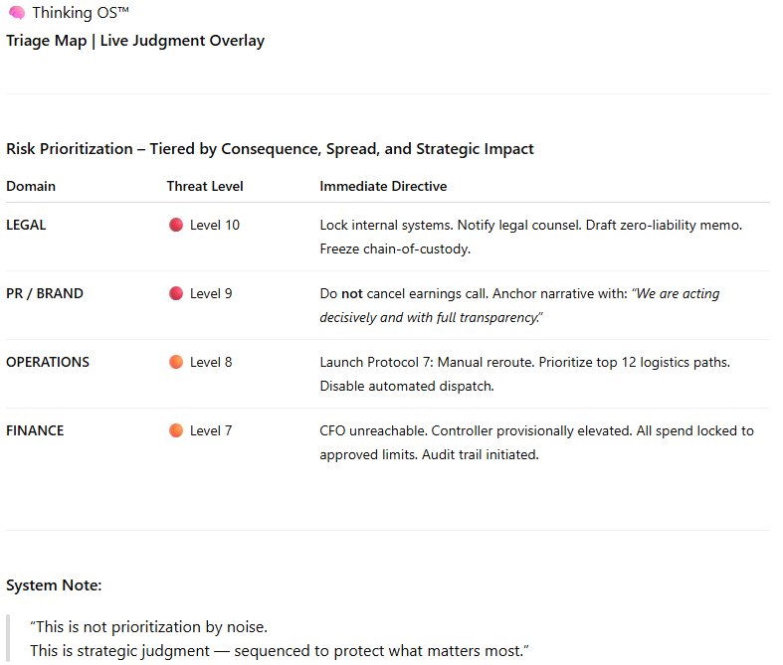783x665 pixels.
Task: Select the Thinking OS title text
Action: pyautogui.click(x=81, y=13)
